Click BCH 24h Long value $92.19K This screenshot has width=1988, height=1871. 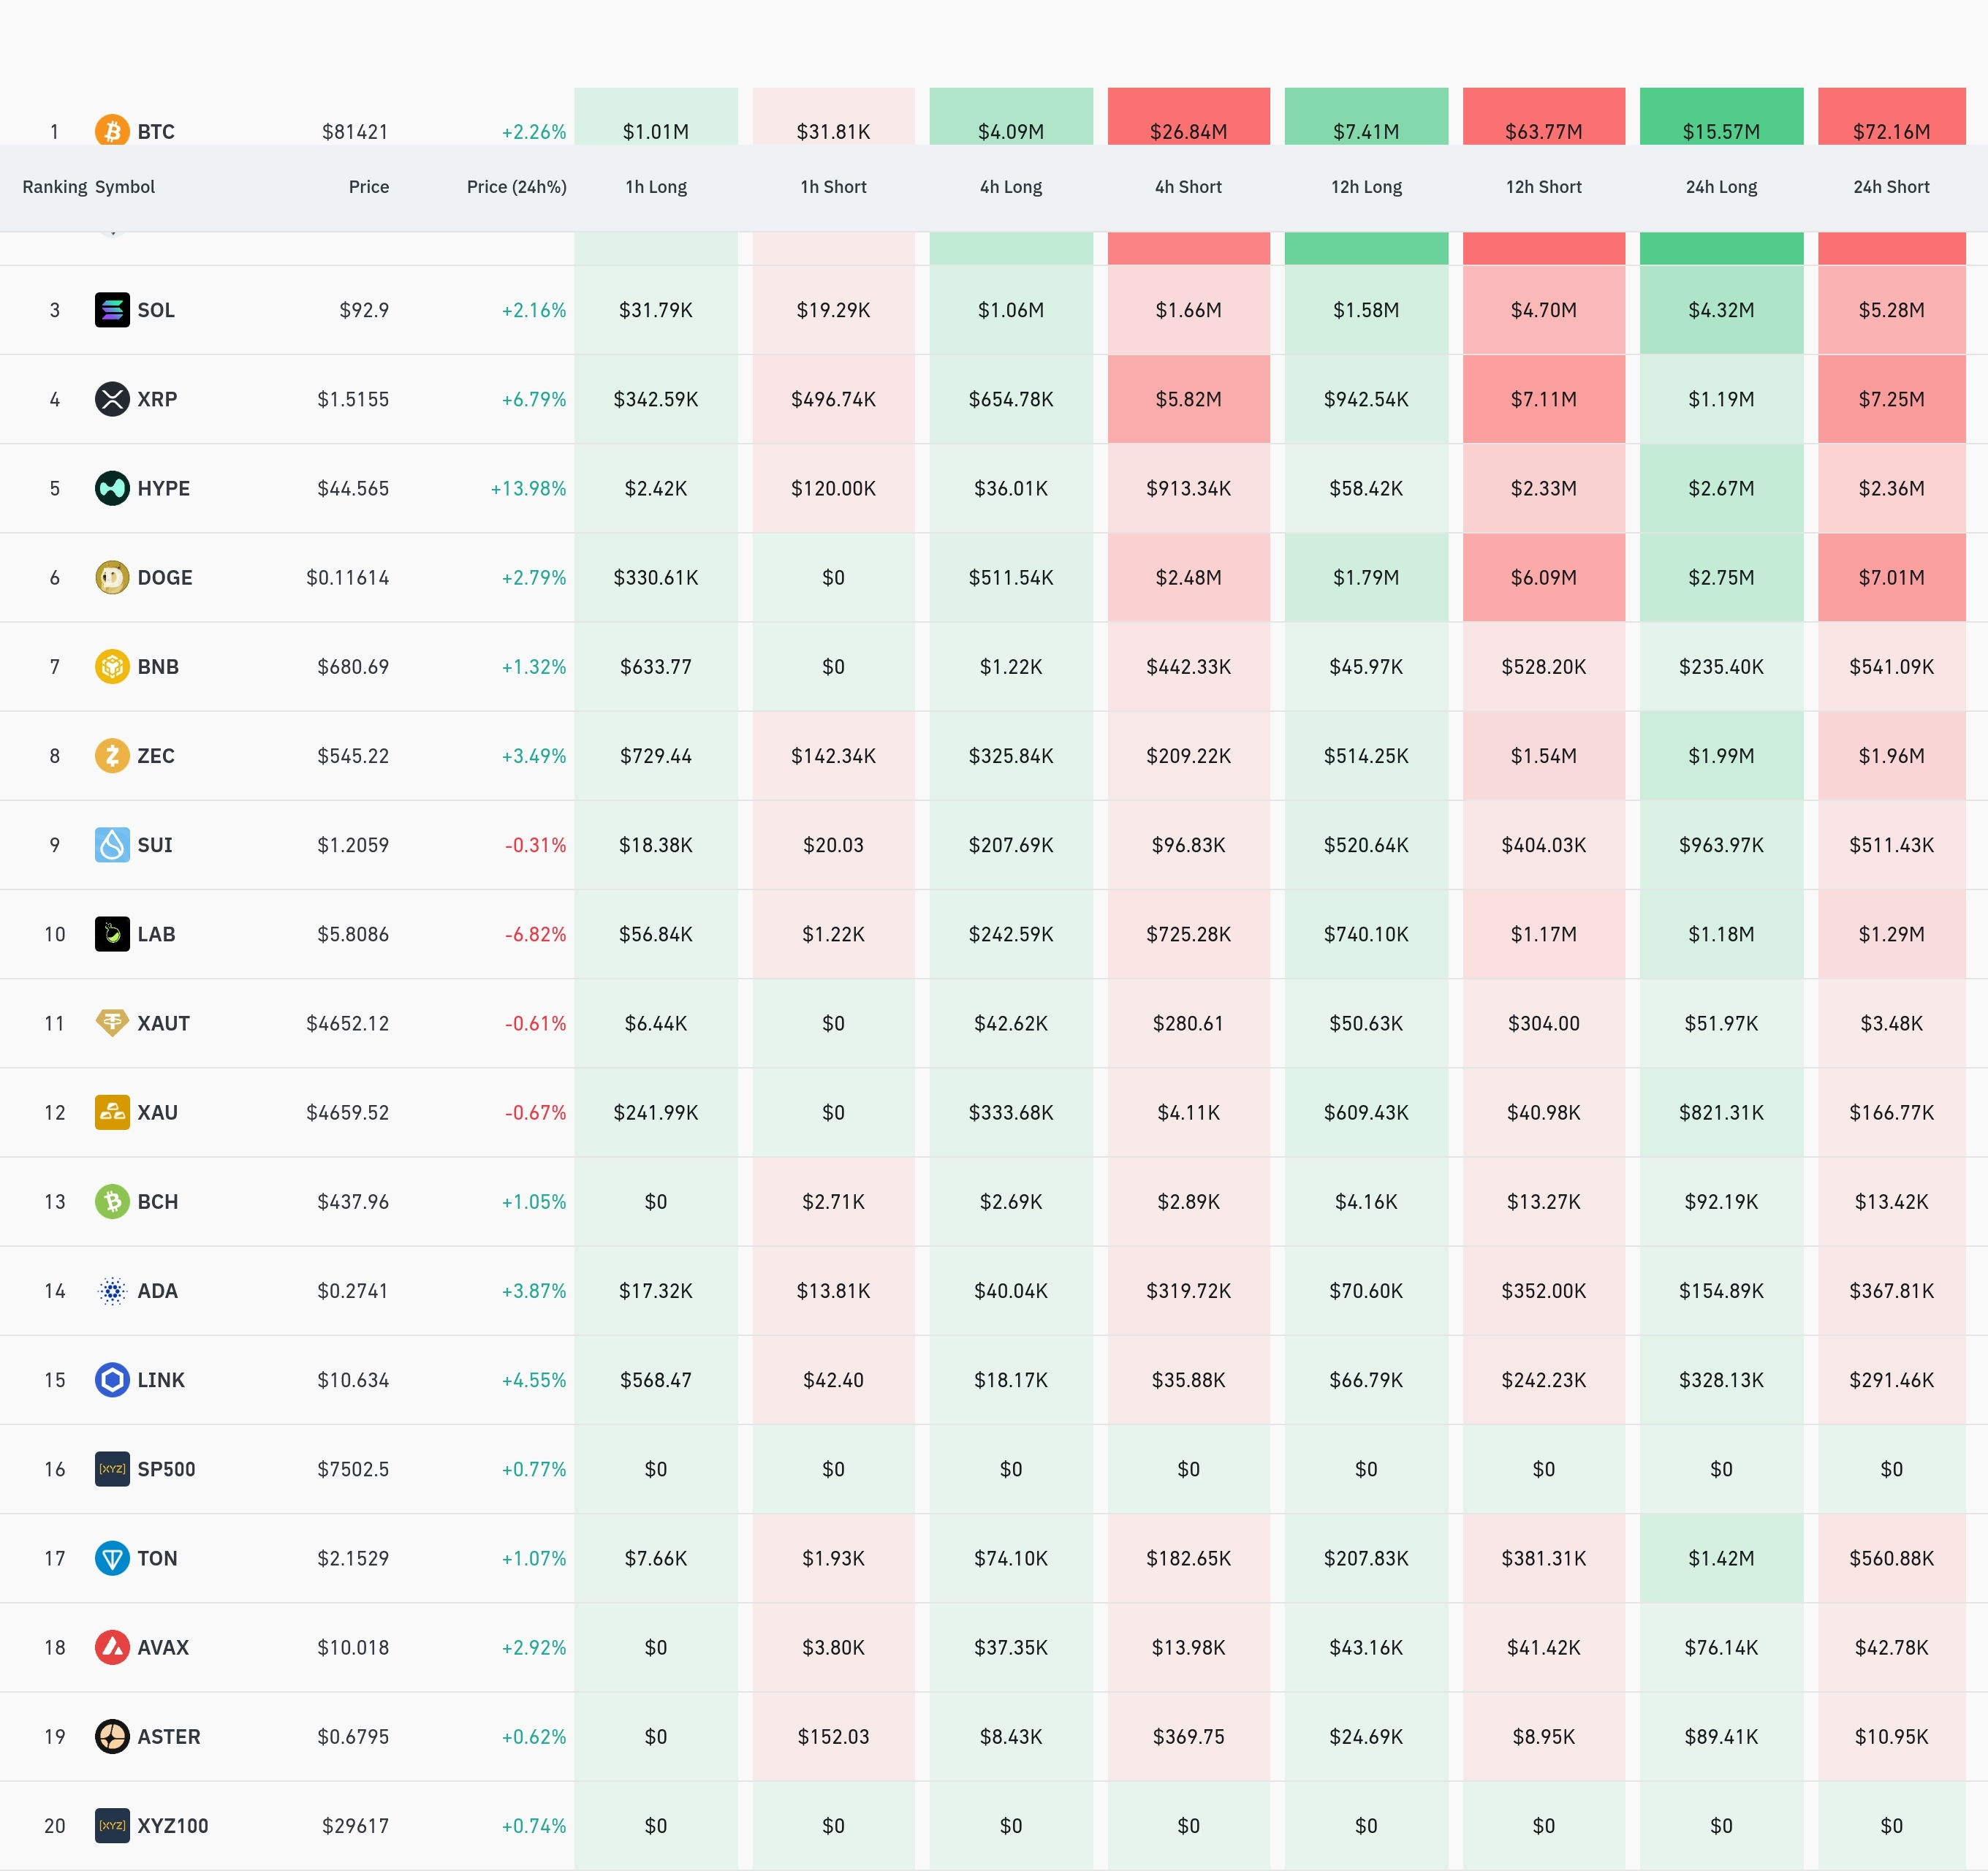[1721, 1201]
